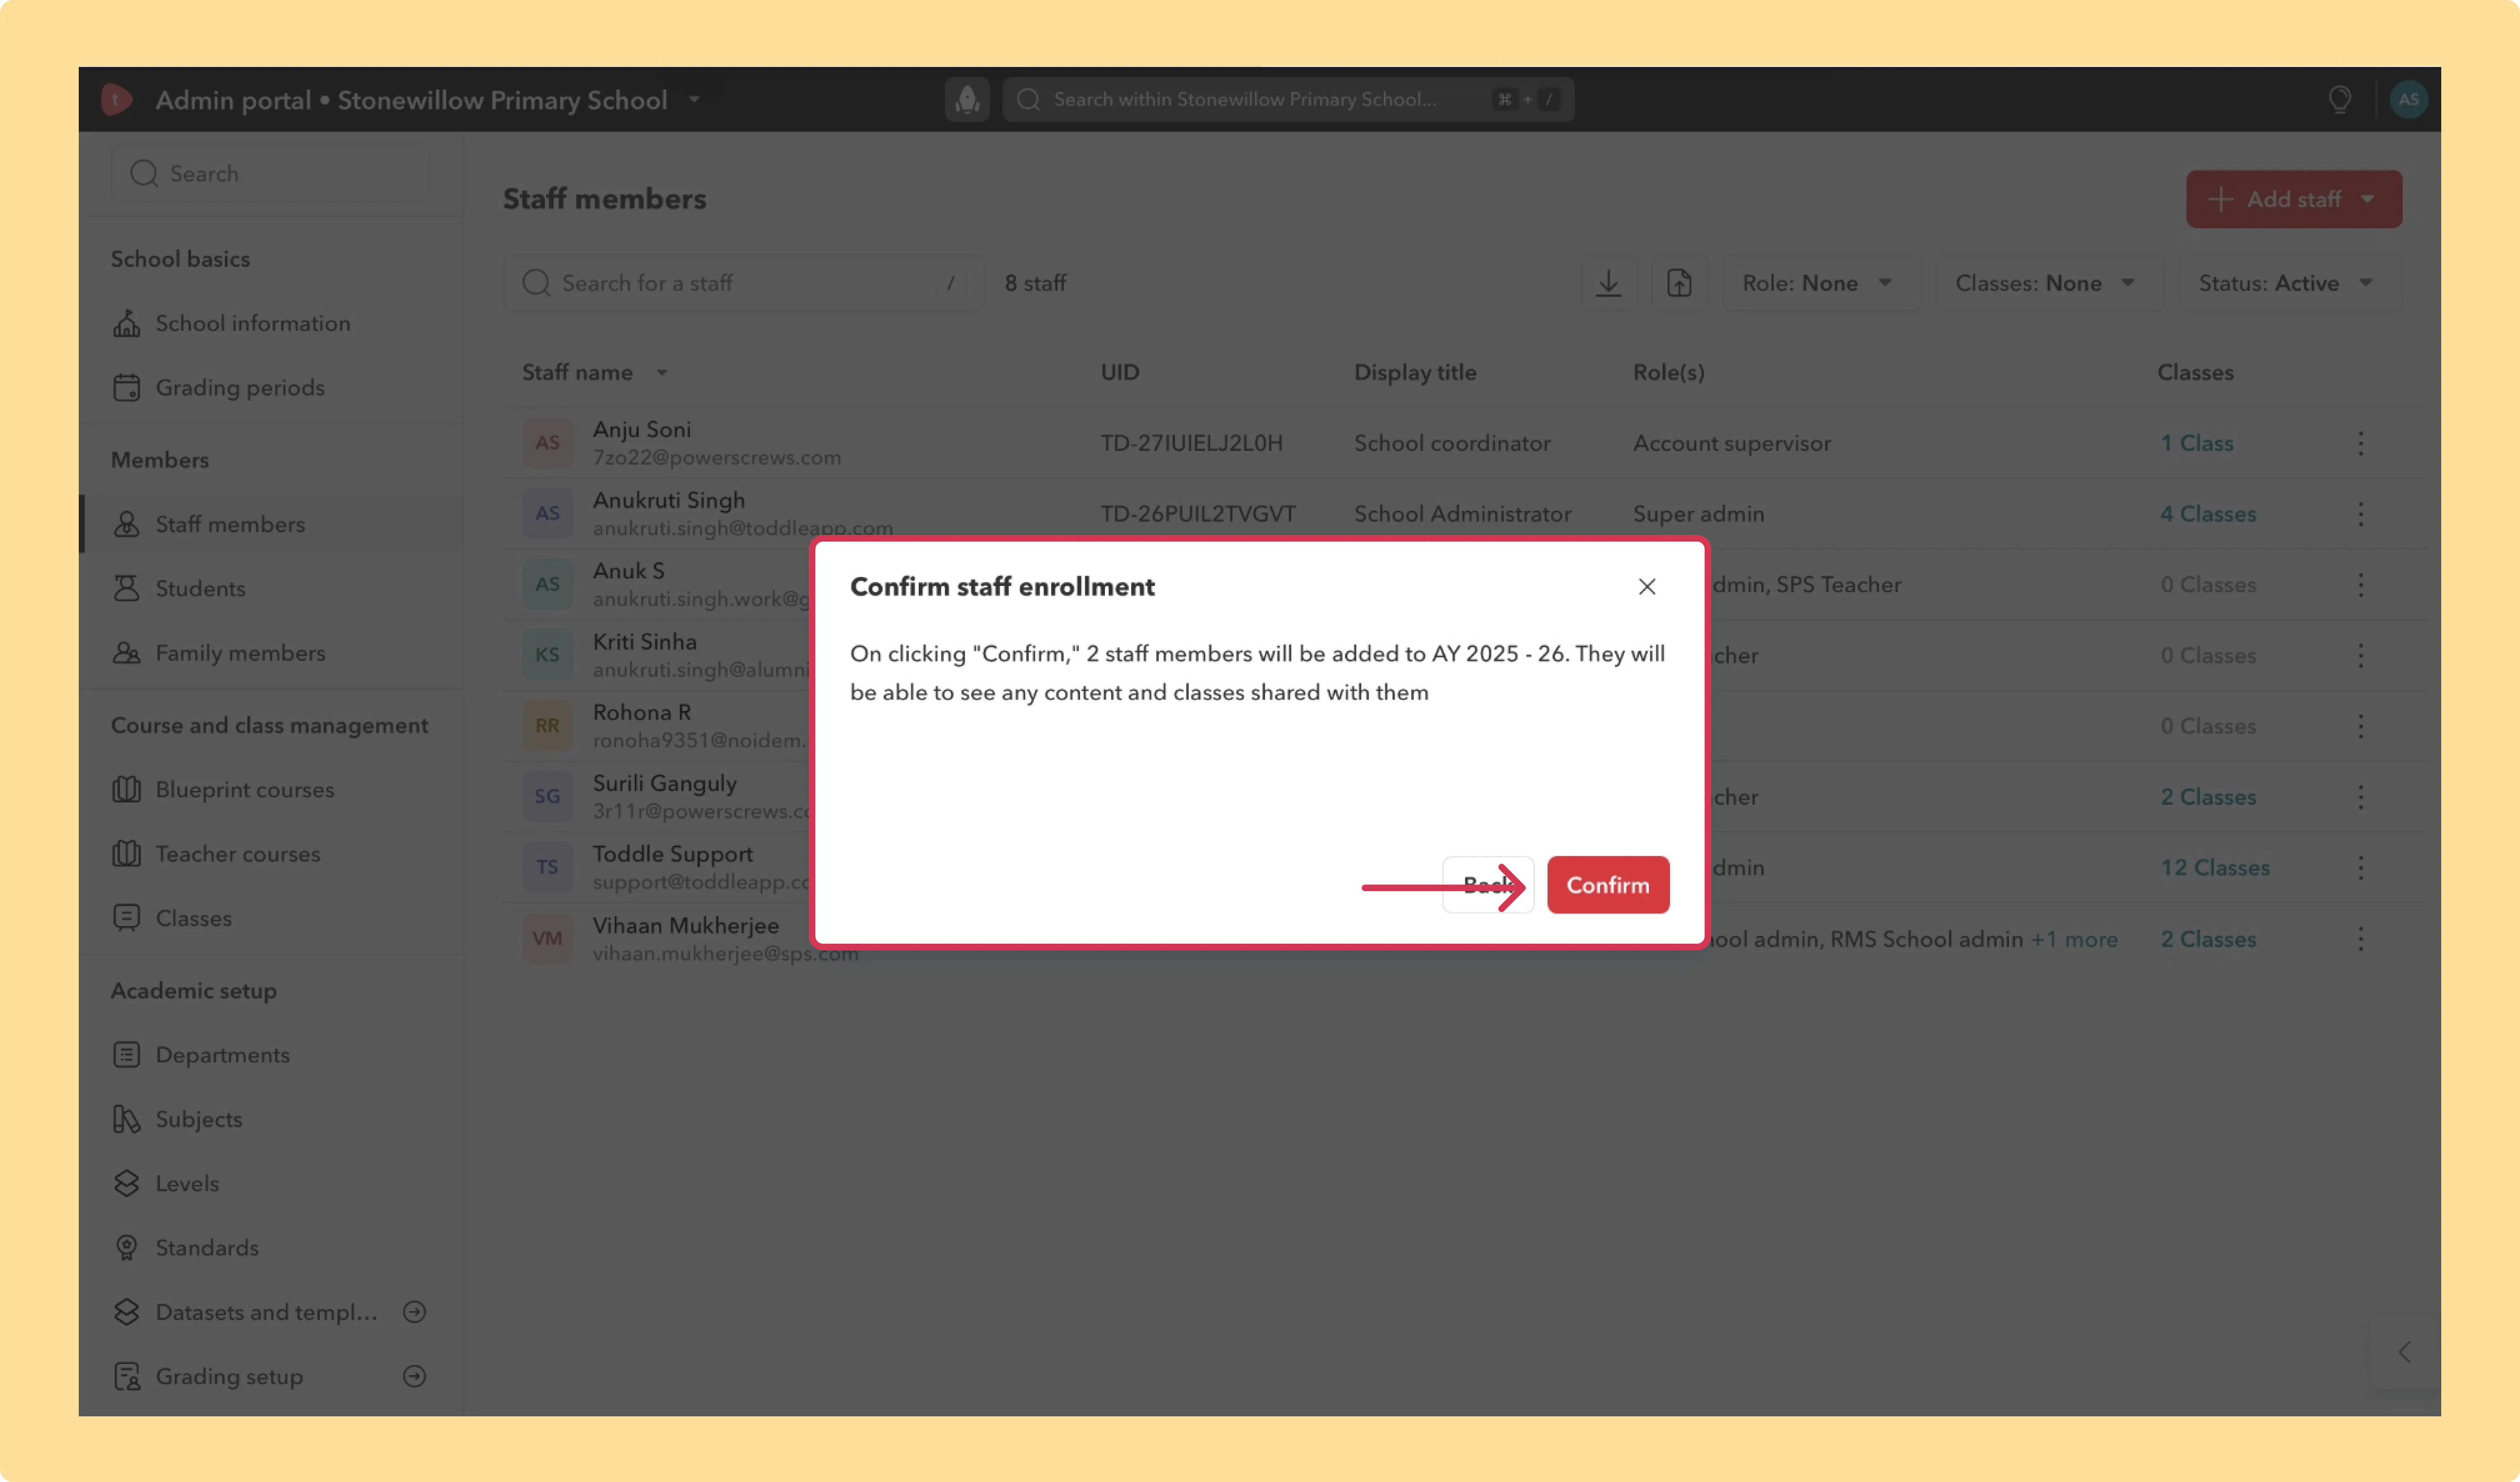Open Subjects in sidebar
This screenshot has height=1482, width=2520.
coord(272,1119)
